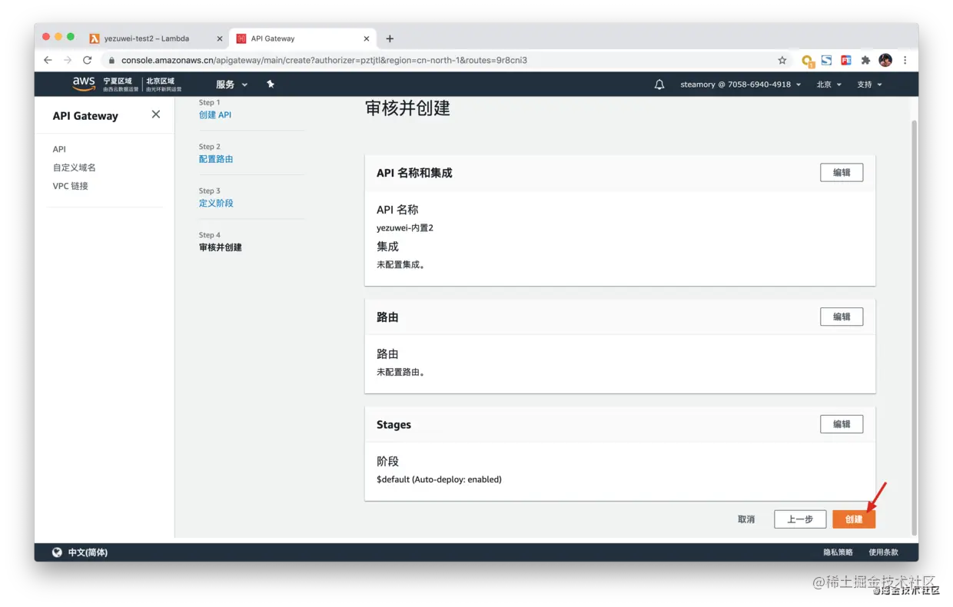Select API name text yezuwei-内置2
The width and height of the screenshot is (953, 607).
click(405, 228)
